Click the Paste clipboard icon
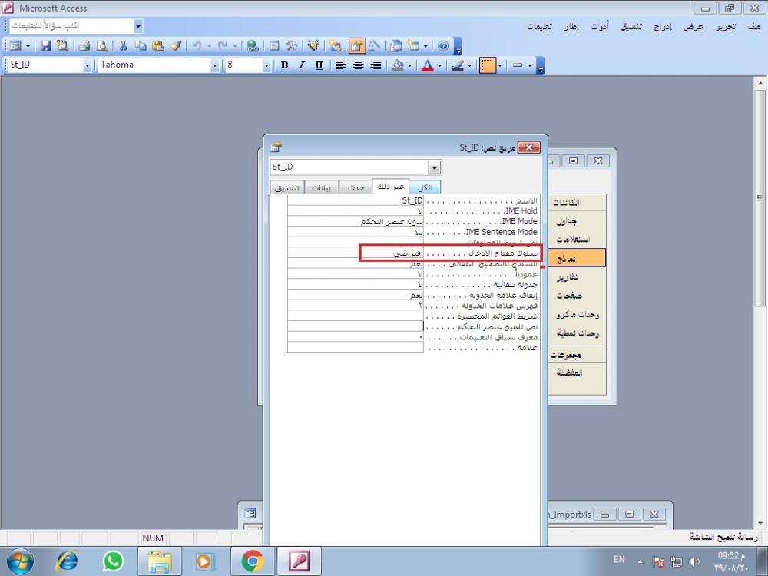Image resolution: width=768 pixels, height=576 pixels. point(157,46)
